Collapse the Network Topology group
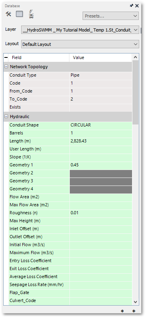This screenshot has width=146, height=318. coord(6,67)
